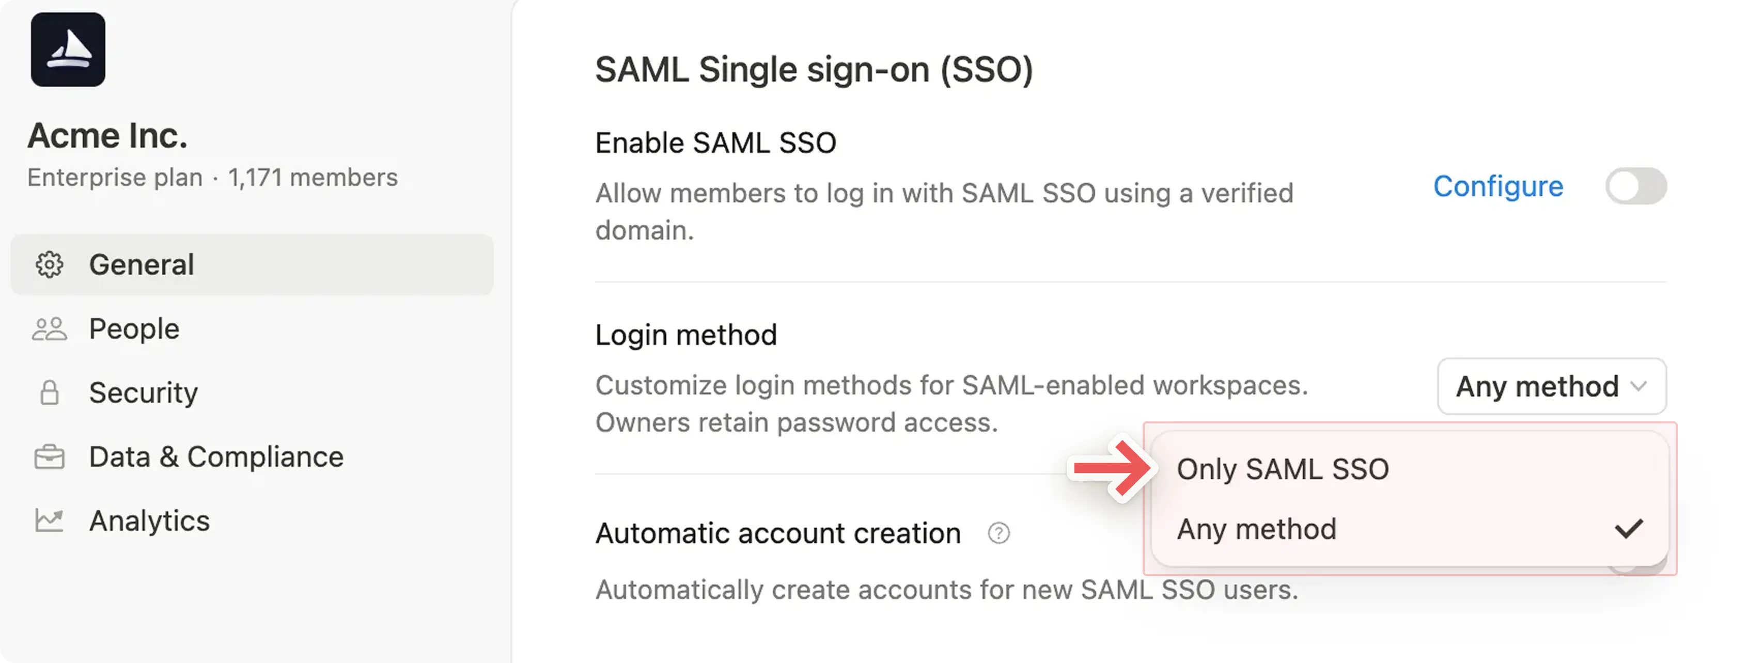
Task: Click the Data & Compliance briefcase icon
Action: point(49,456)
